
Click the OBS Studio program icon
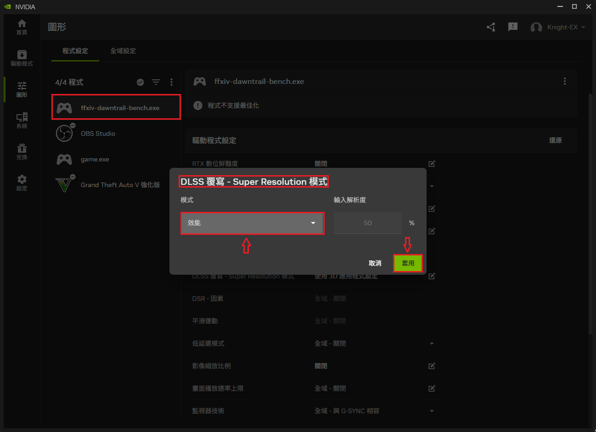click(x=65, y=133)
